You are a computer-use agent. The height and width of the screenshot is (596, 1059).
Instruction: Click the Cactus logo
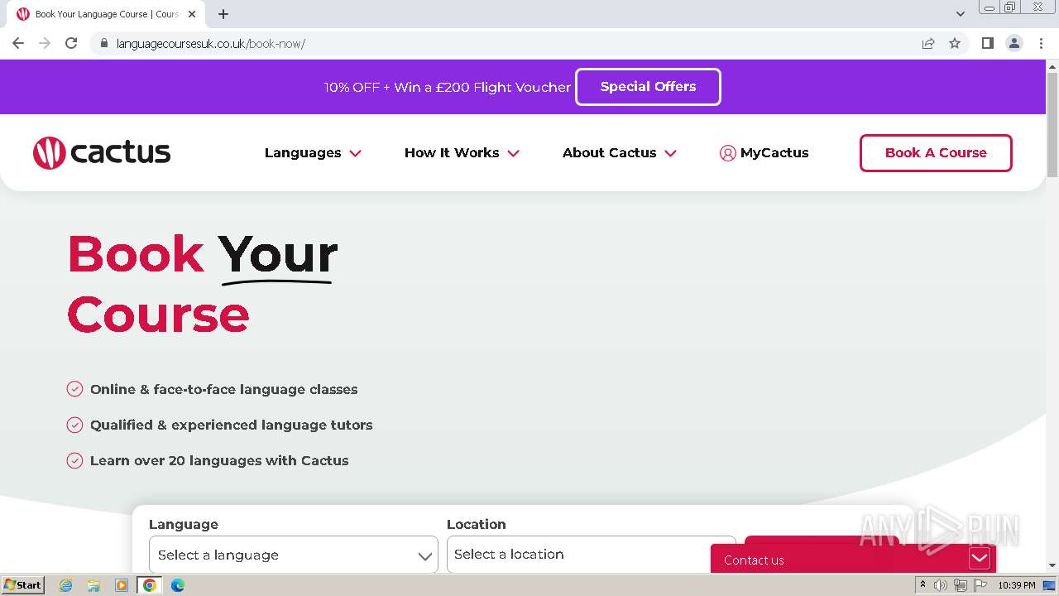click(x=102, y=153)
